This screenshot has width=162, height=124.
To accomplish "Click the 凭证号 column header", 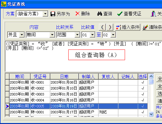I will [x=40, y=76].
